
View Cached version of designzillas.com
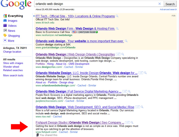69,67
